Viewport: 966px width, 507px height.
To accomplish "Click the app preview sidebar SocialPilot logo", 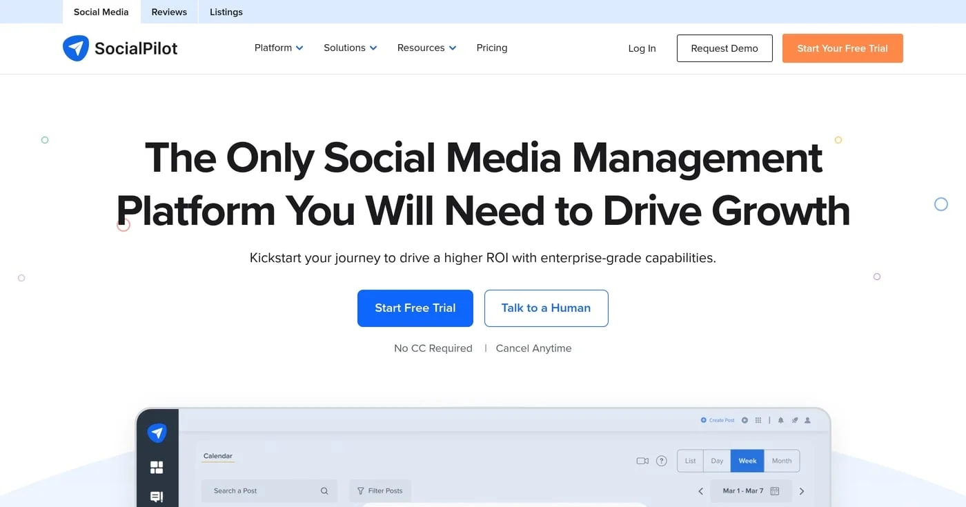I will 157,433.
